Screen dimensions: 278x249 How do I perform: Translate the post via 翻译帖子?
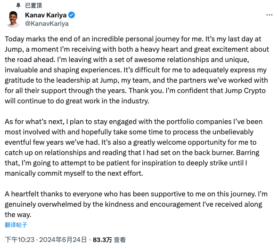(x=16, y=225)
